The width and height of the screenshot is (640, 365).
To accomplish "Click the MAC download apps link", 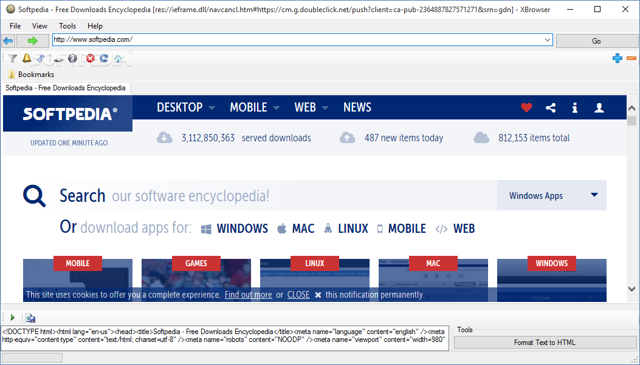I will 296,229.
